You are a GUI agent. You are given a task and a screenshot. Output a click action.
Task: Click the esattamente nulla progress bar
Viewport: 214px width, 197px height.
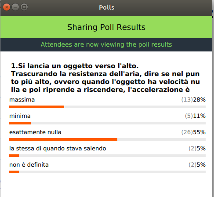click(63, 139)
